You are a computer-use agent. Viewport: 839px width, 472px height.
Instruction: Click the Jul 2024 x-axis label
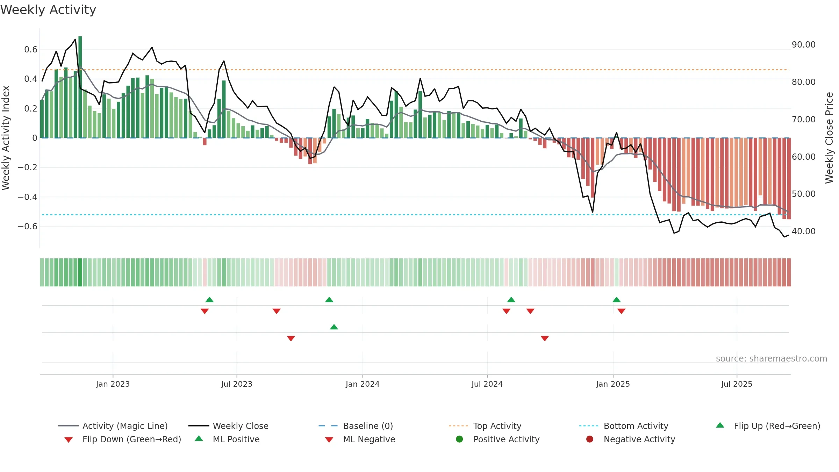pyautogui.click(x=487, y=384)
